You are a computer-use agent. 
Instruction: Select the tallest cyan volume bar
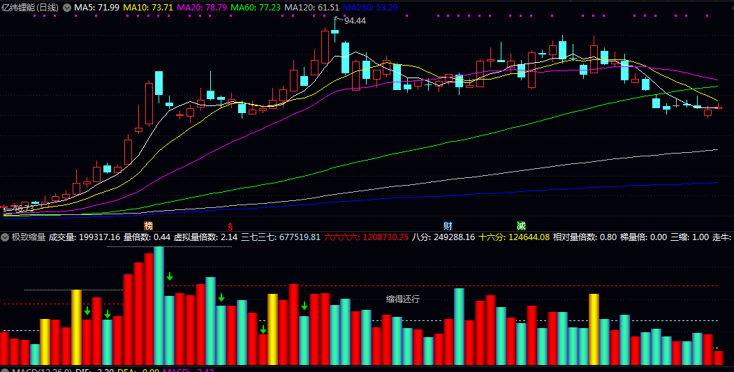(x=159, y=306)
